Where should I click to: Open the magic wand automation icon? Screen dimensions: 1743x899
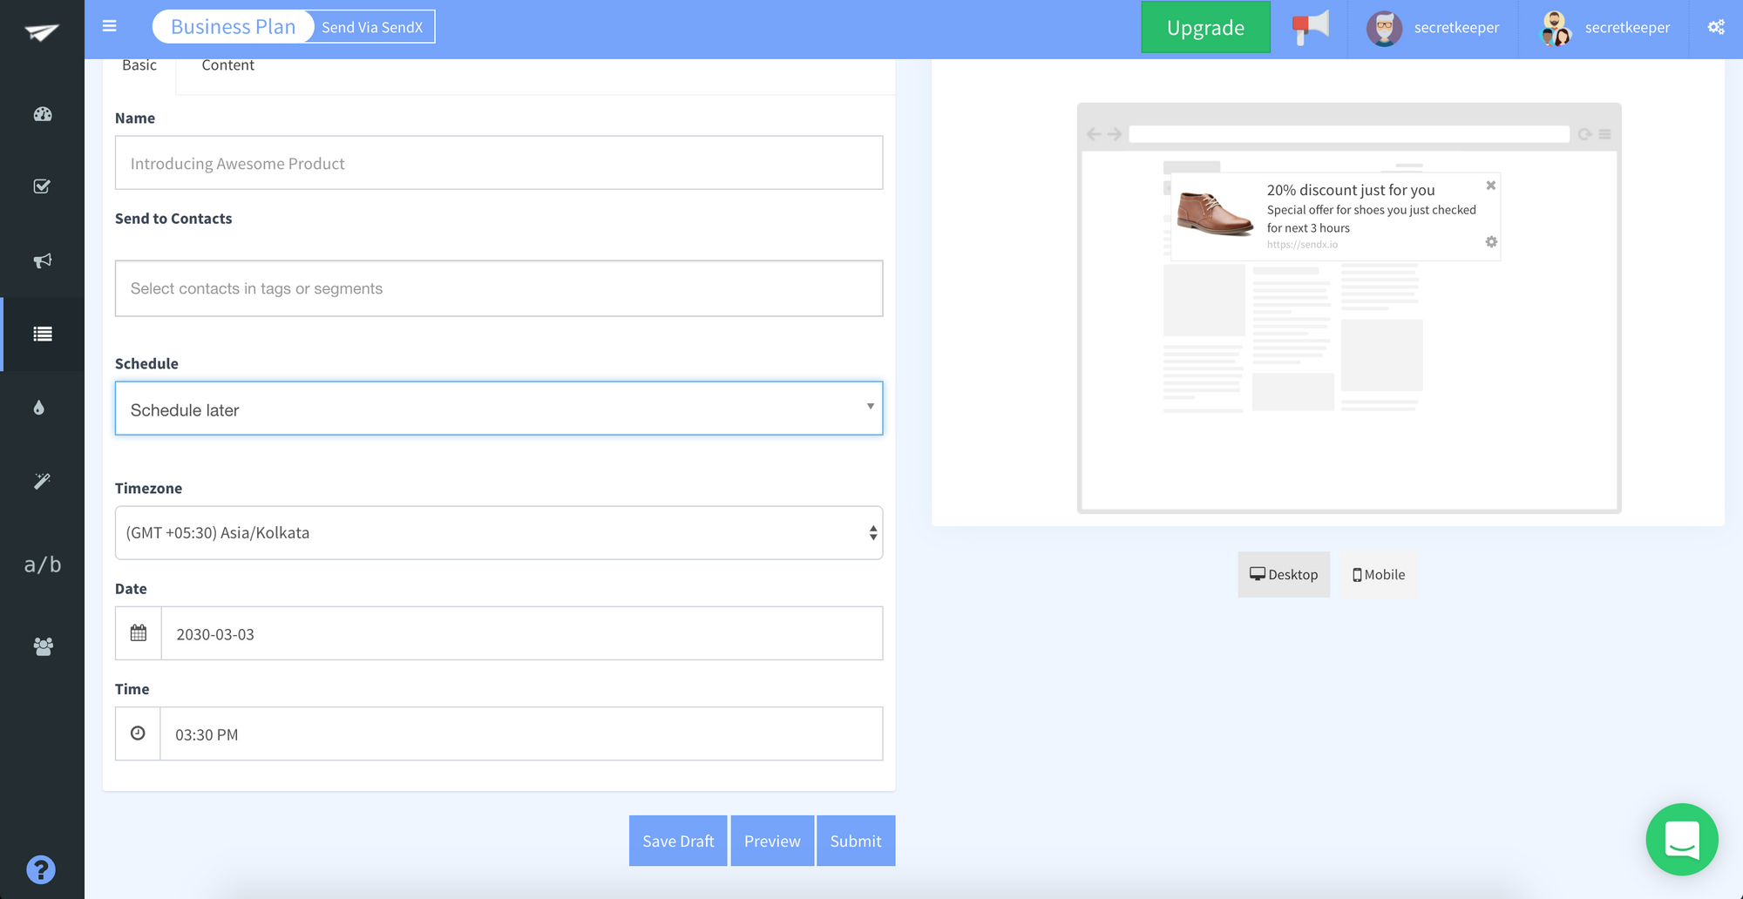42,481
